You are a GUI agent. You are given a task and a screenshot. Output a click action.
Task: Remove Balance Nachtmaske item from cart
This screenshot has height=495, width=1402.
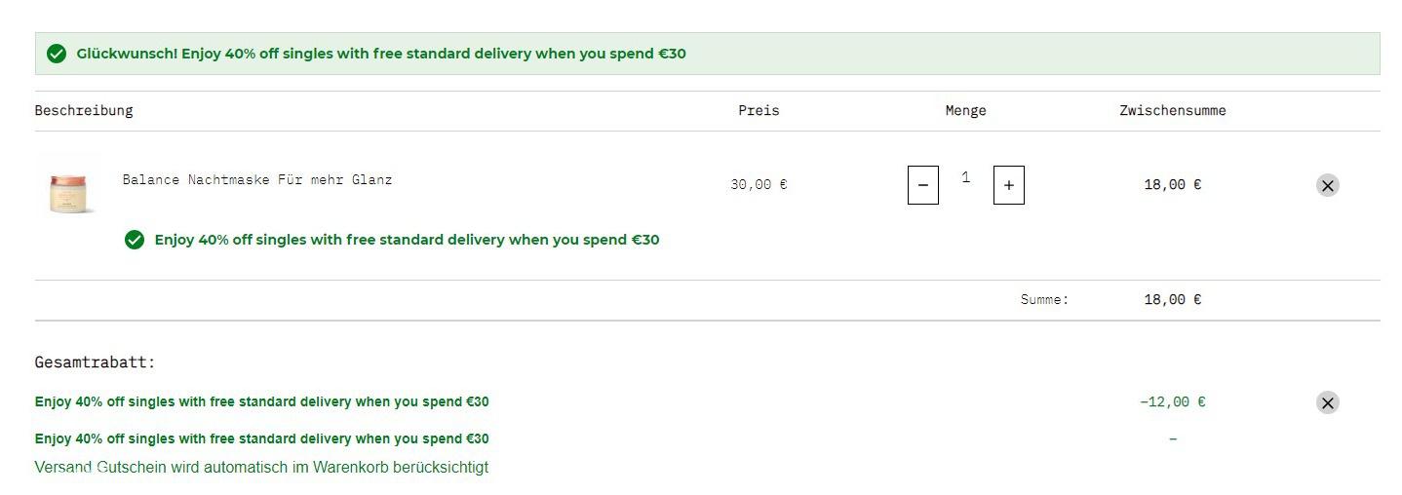(x=1327, y=185)
